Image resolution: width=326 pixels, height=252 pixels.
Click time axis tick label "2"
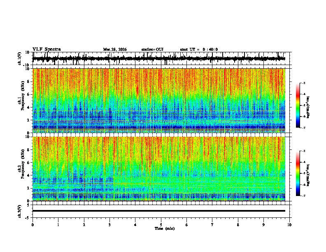[x=84, y=225]
